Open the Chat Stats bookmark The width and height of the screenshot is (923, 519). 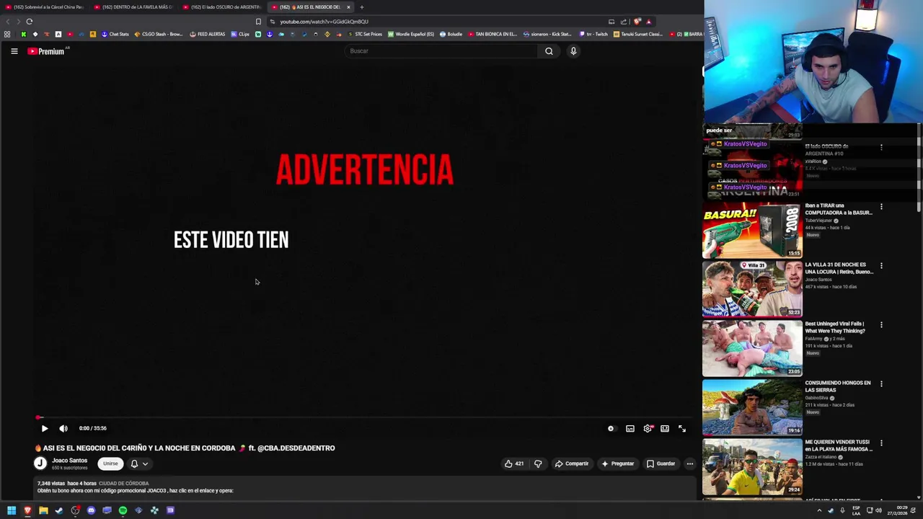pyautogui.click(x=115, y=34)
